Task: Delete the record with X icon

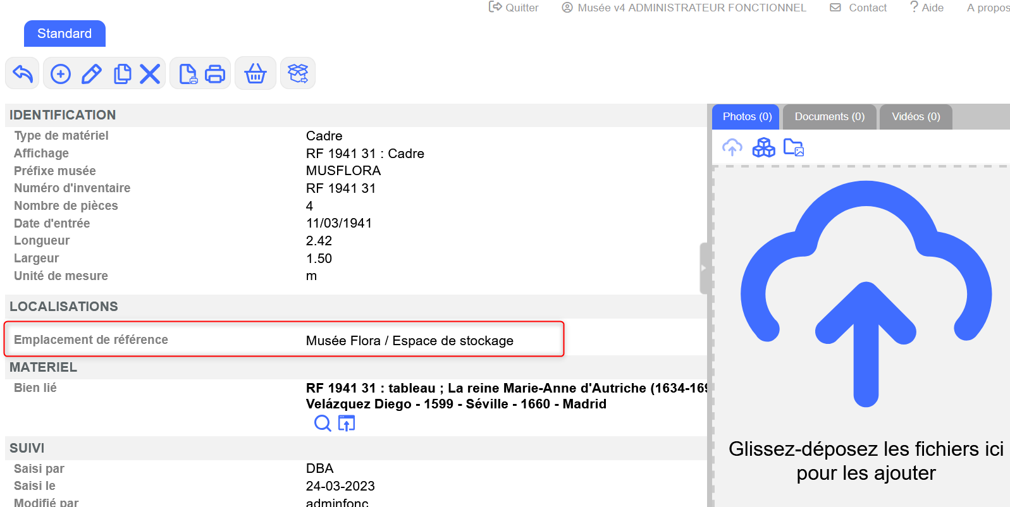Action: coord(150,74)
